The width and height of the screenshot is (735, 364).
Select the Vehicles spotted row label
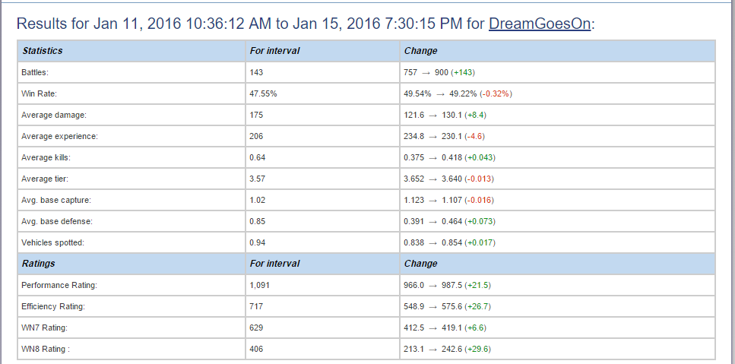[x=52, y=242]
